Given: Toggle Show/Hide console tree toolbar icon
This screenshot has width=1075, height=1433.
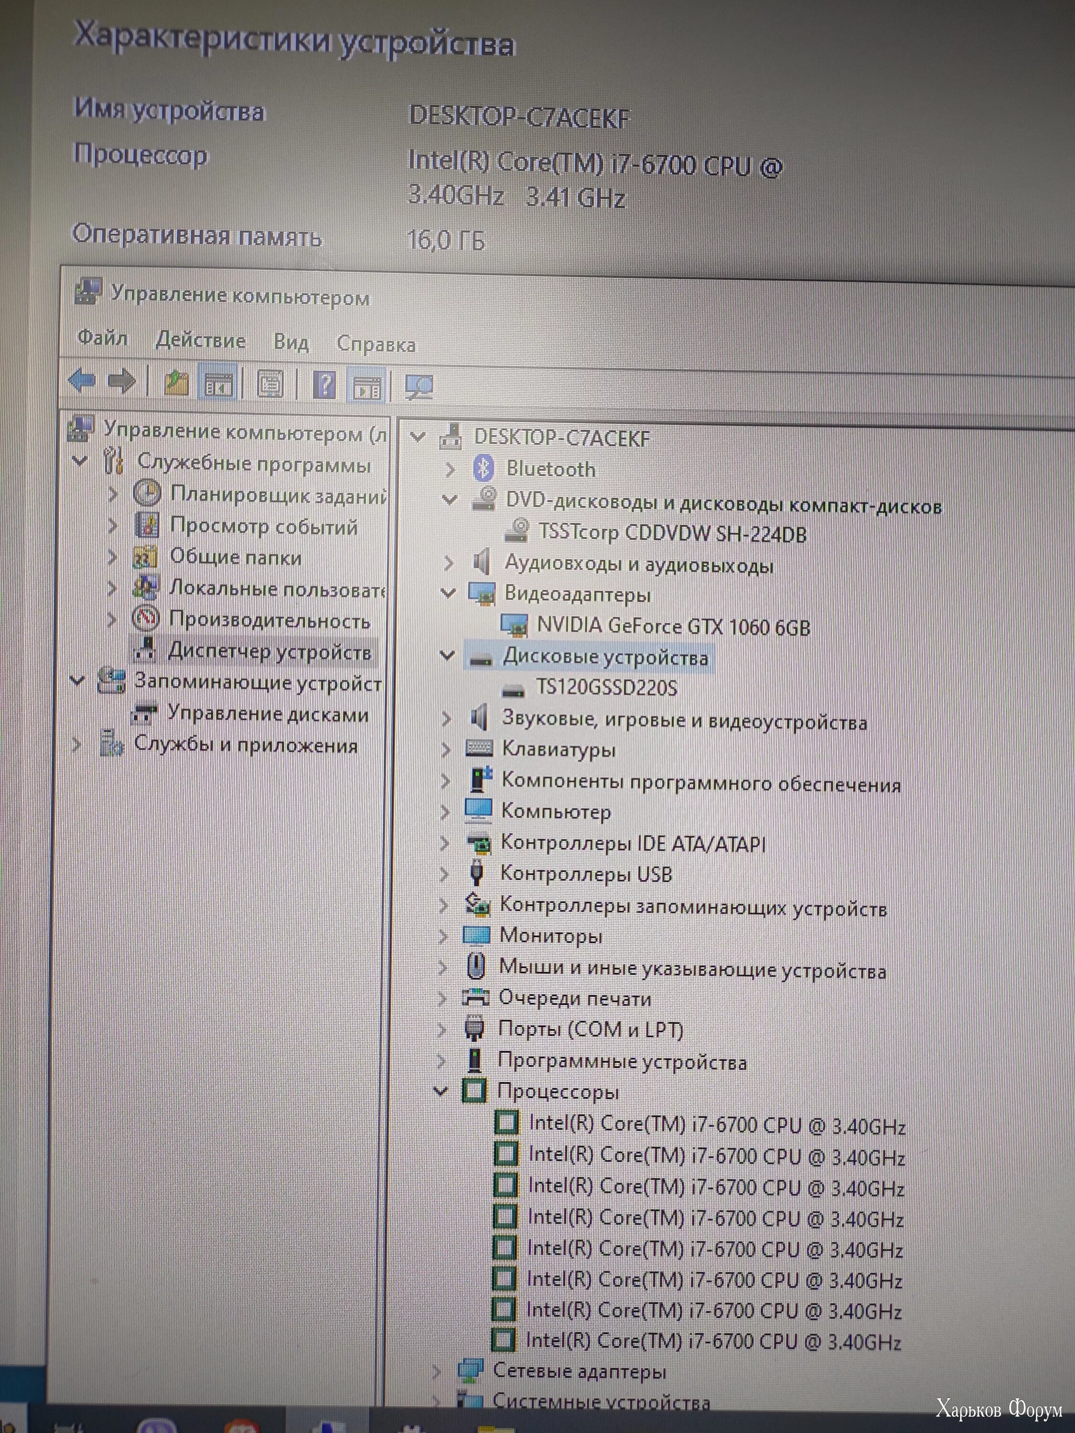Looking at the screenshot, I should click(x=218, y=384).
